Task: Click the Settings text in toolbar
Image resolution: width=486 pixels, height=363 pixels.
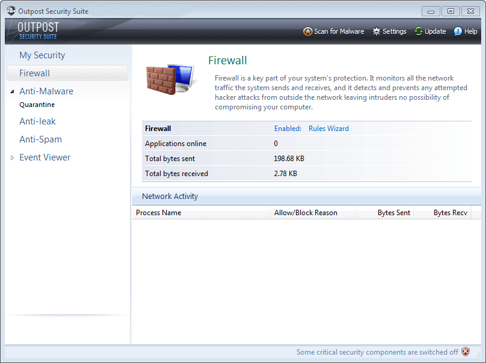Action: point(394,31)
